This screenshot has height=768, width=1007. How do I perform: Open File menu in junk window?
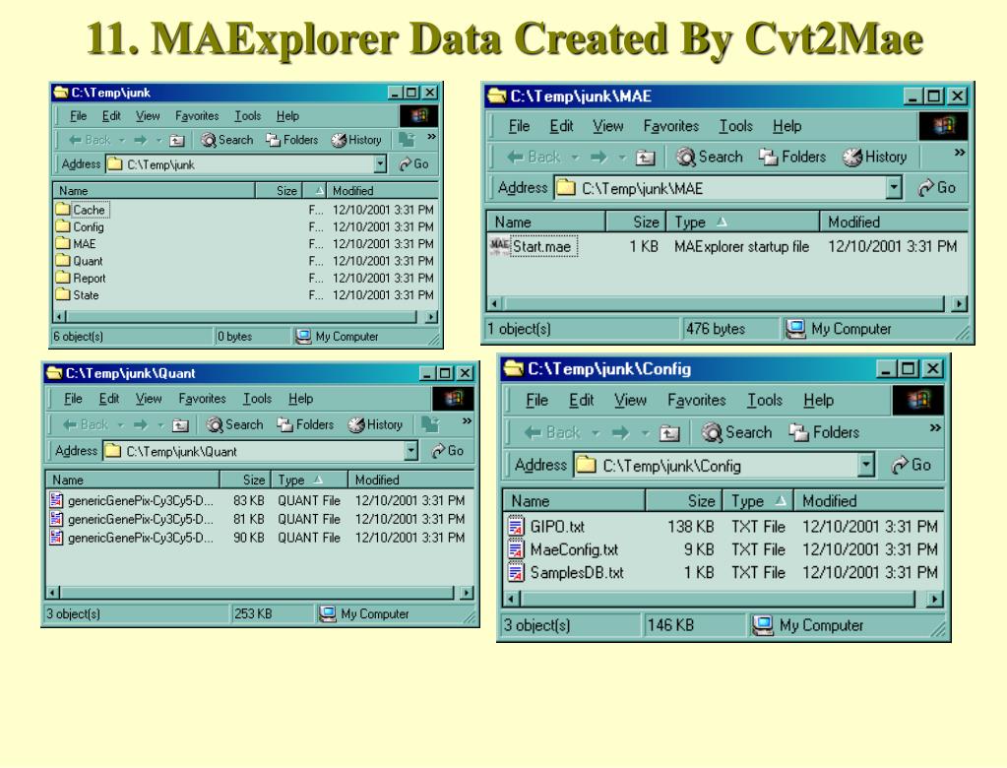79,116
